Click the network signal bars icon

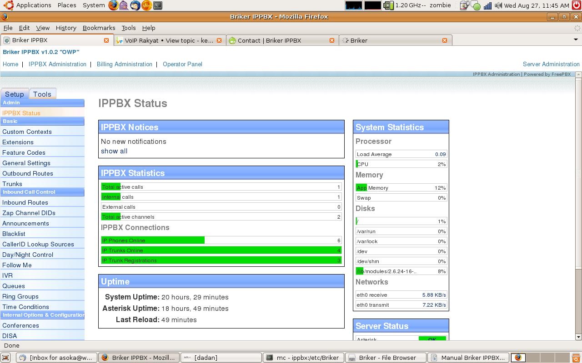pyautogui.click(x=487, y=5)
